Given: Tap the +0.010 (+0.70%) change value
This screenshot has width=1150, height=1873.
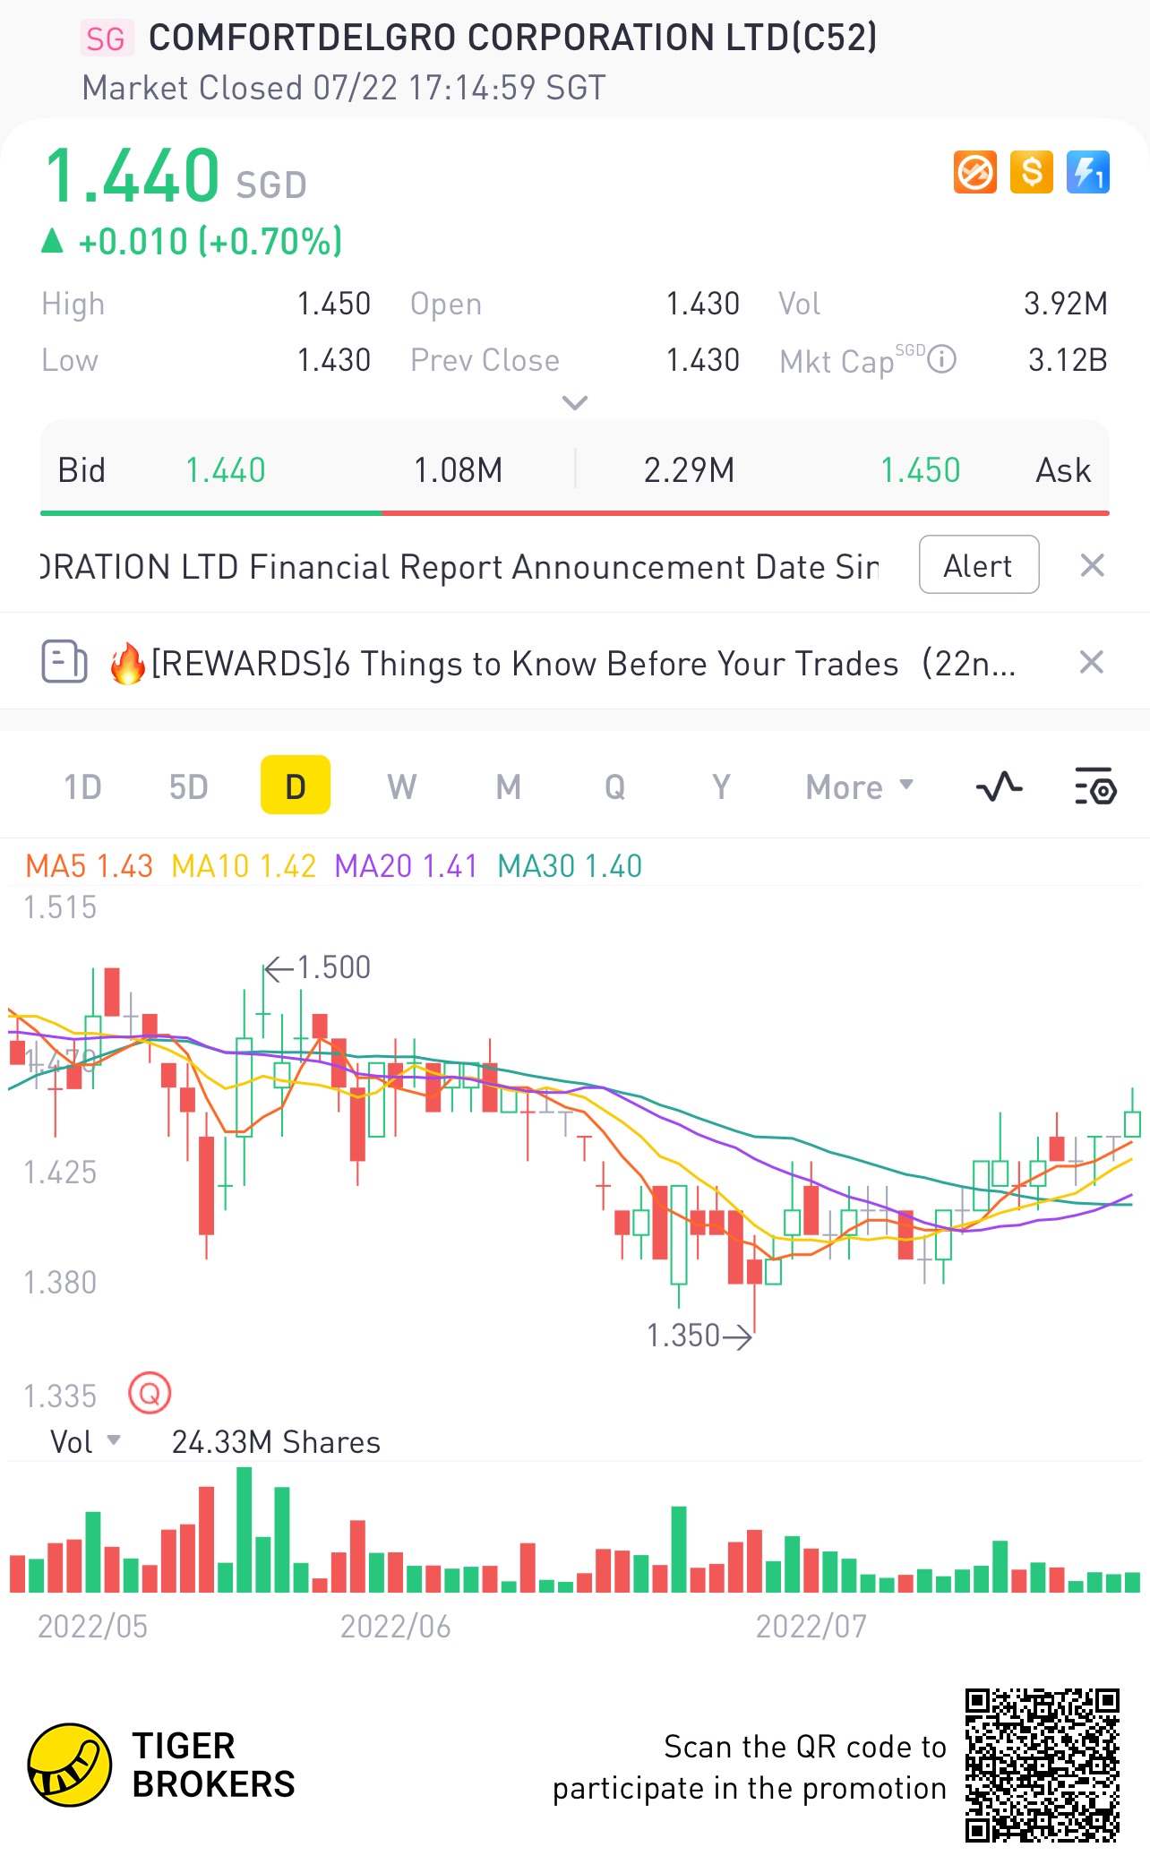Looking at the screenshot, I should (210, 242).
